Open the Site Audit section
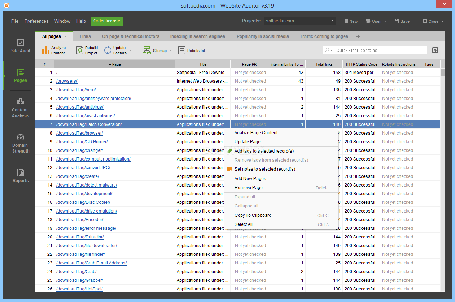The height and width of the screenshot is (302, 455). click(x=21, y=46)
